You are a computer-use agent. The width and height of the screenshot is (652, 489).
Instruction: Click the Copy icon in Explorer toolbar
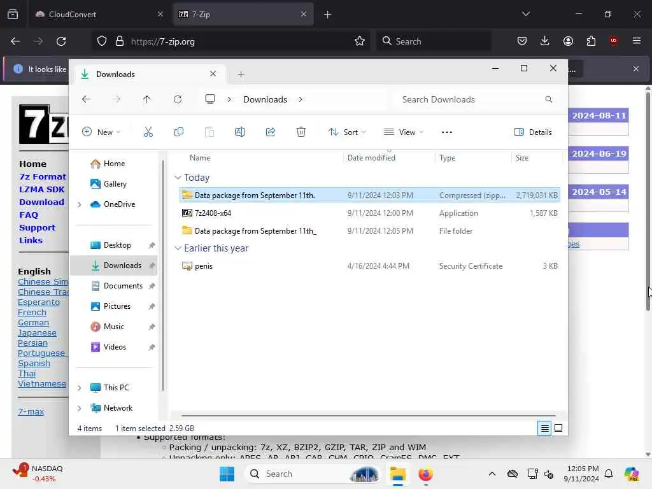179,132
